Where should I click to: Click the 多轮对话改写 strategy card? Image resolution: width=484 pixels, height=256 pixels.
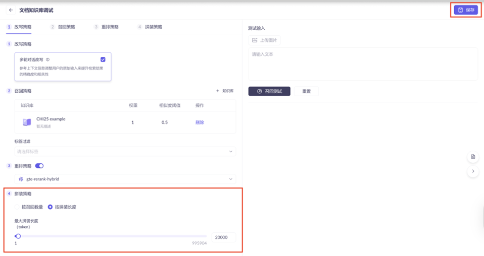[x=63, y=67]
